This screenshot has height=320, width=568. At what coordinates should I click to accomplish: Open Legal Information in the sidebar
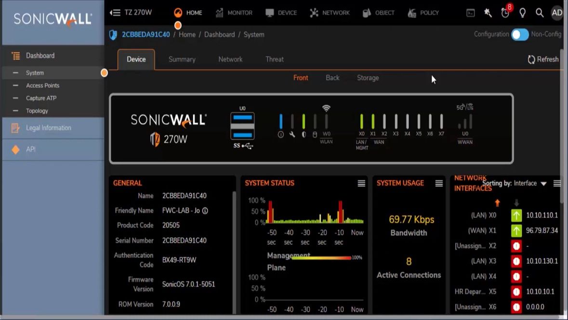click(53, 128)
